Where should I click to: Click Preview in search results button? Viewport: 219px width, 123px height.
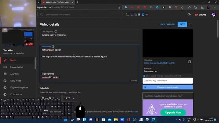(168, 87)
